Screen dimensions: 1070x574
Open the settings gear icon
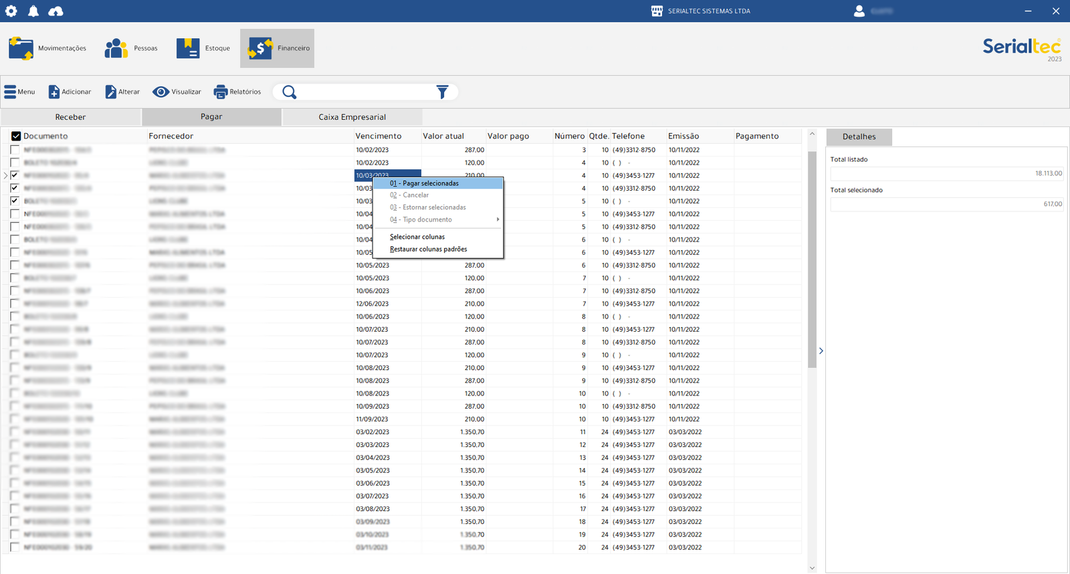[x=11, y=11]
